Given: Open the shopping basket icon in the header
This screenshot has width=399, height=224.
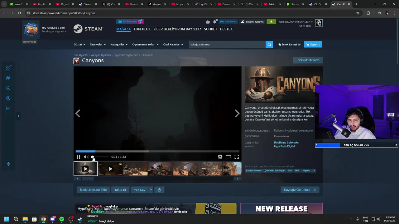Looking at the screenshot, I should coord(208,22).
